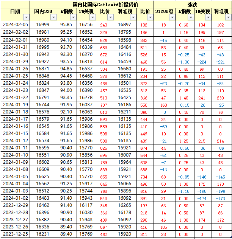Select the 涨跌 merged header cell
232x239 pixels.
click(193, 5)
